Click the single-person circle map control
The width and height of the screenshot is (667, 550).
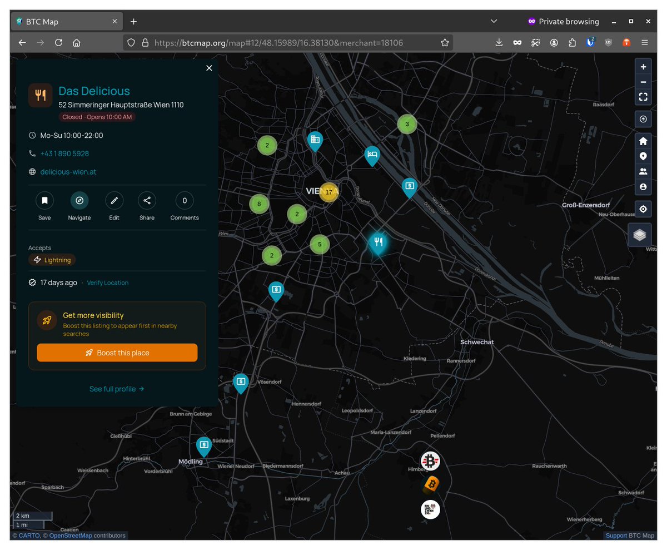(x=643, y=187)
